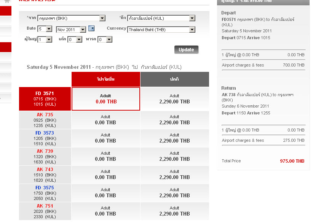The width and height of the screenshot is (313, 222).
Task: Pick the 0.00 THB promo fare for AK 743
Action: pos(106,175)
